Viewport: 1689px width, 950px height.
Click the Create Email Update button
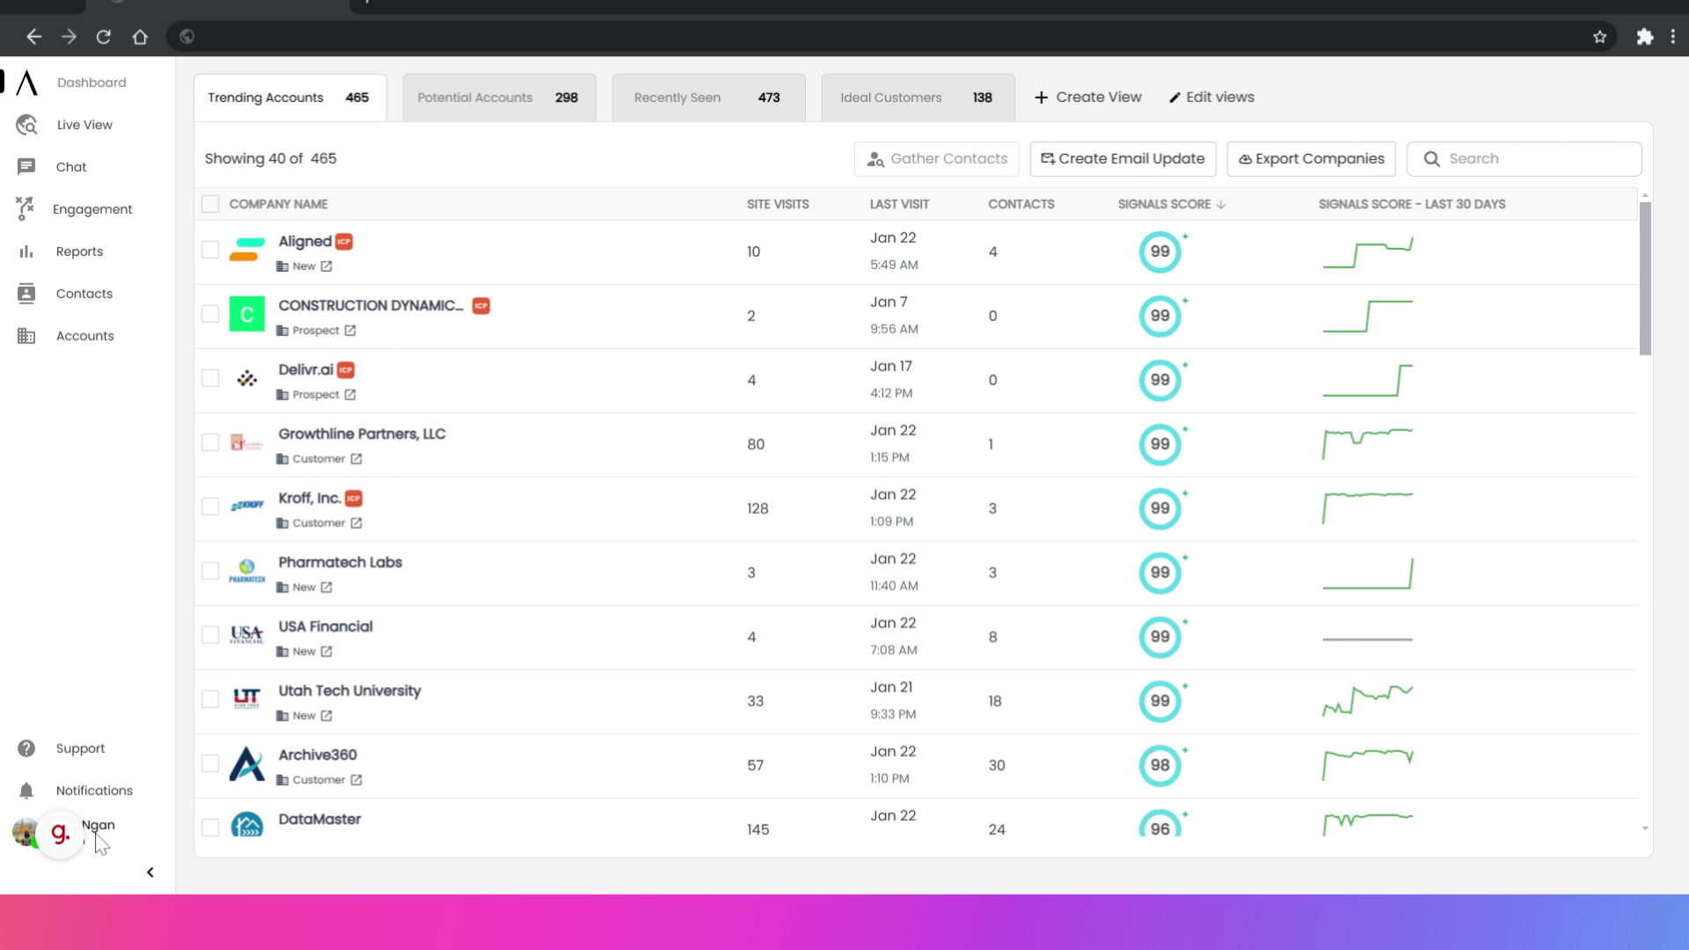[1122, 158]
